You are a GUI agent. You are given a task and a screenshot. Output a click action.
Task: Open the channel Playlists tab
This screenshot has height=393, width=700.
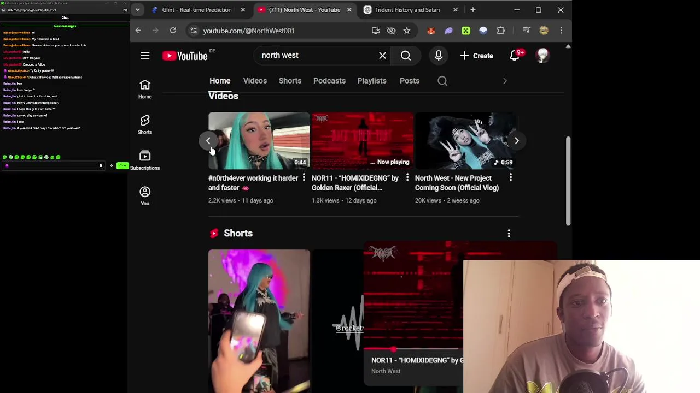(x=372, y=81)
